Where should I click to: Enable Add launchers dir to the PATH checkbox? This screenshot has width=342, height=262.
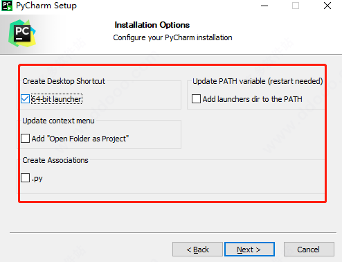coord(196,99)
